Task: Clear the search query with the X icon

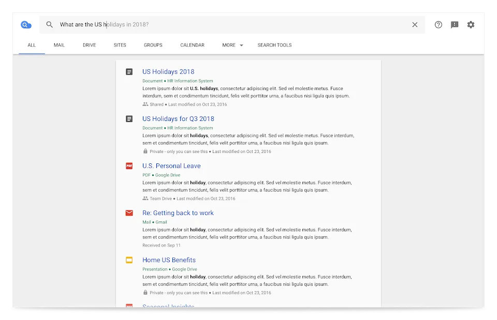Action: (415, 24)
